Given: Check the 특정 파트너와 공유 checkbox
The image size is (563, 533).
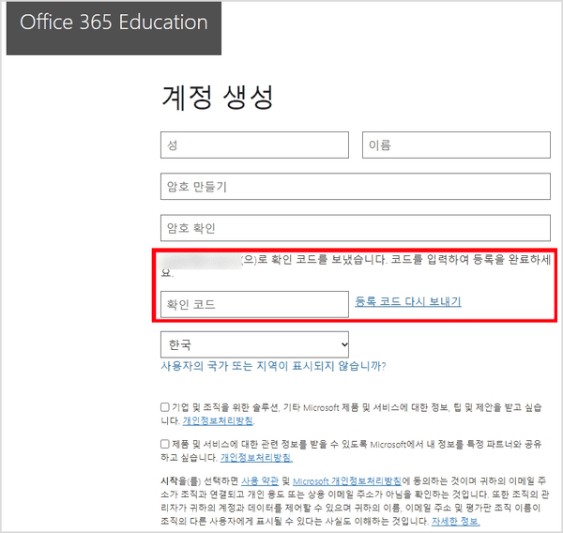Looking at the screenshot, I should pos(165,444).
